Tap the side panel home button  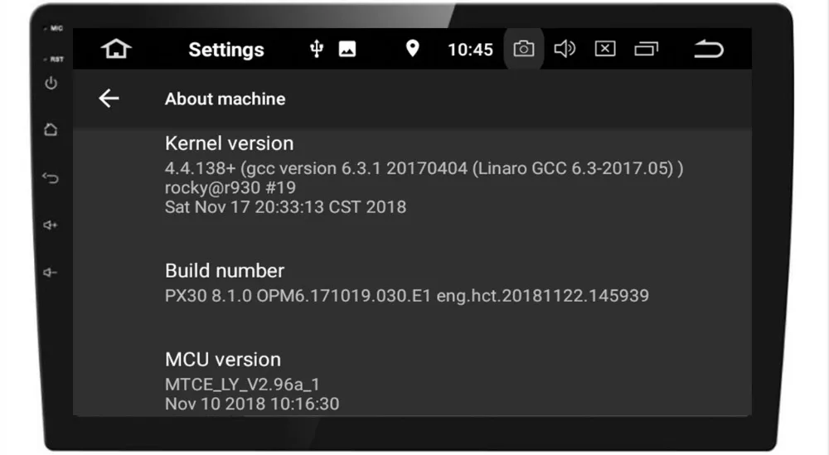coord(51,129)
